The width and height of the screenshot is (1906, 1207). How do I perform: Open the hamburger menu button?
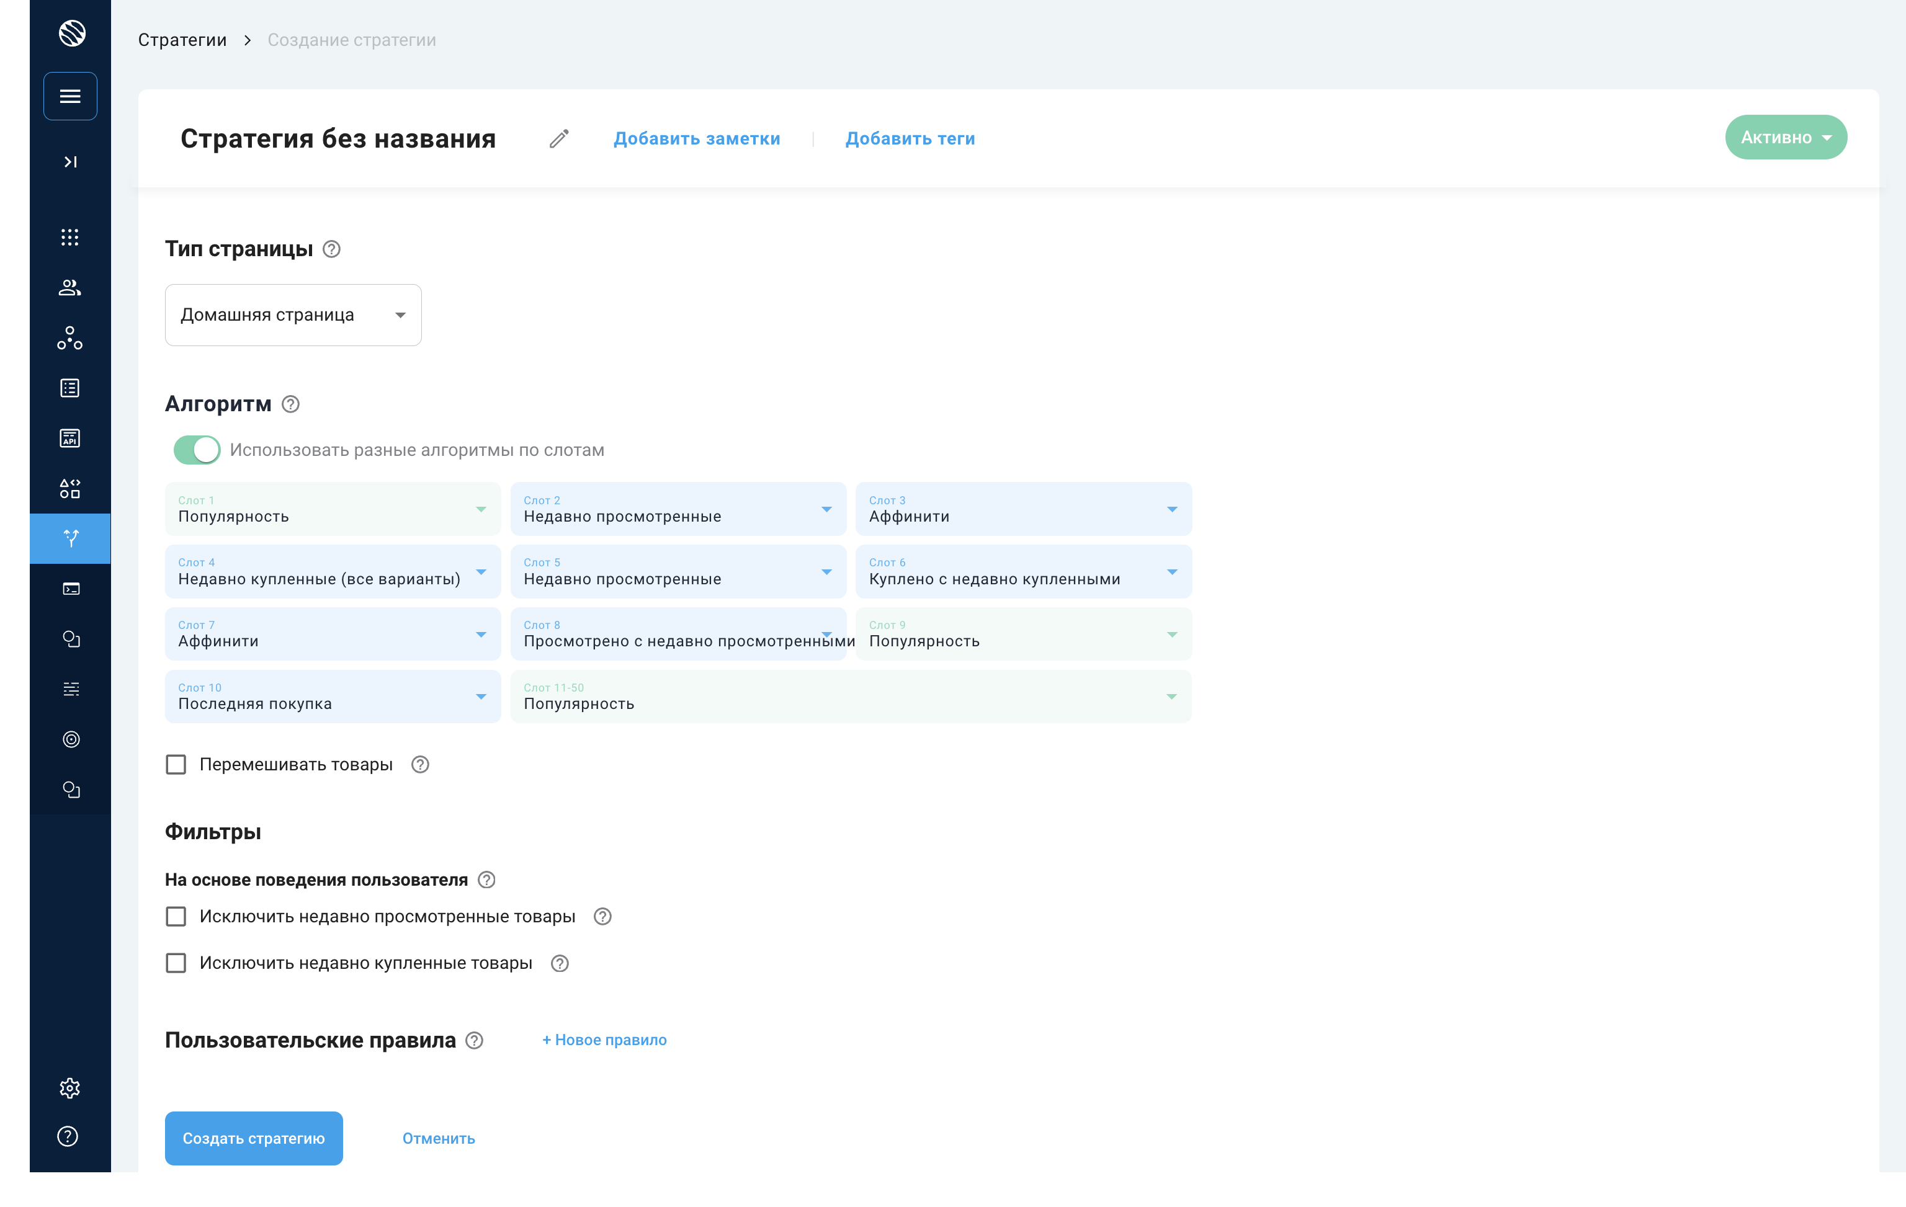(x=71, y=96)
